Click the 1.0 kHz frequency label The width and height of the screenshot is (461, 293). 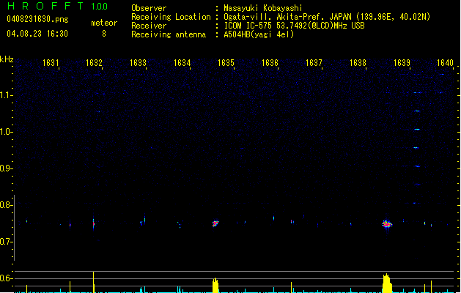[x=6, y=132]
